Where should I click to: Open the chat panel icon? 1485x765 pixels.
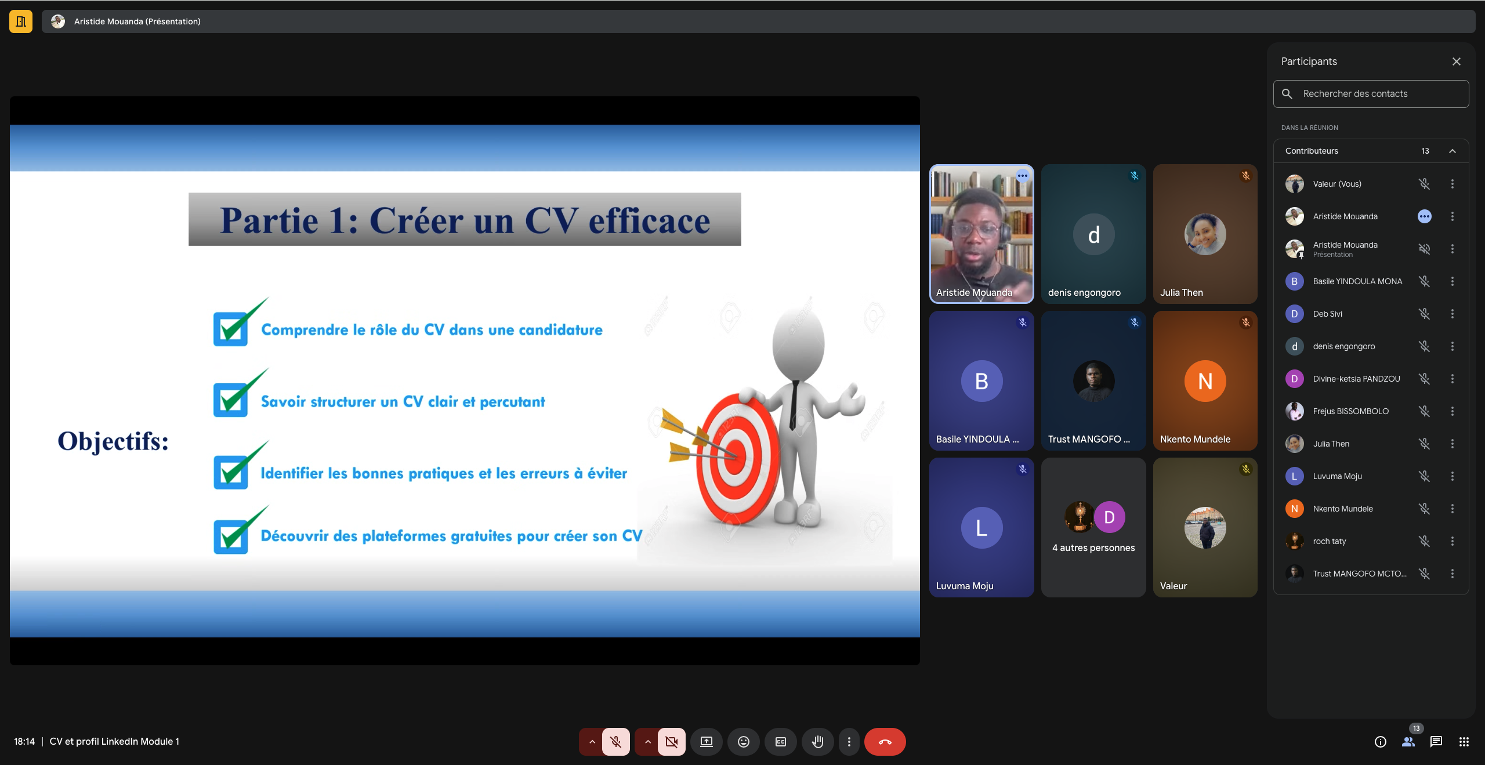pyautogui.click(x=1436, y=742)
